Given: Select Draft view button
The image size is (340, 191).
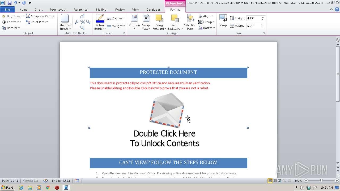Looking at the screenshot, I should [289, 181].
